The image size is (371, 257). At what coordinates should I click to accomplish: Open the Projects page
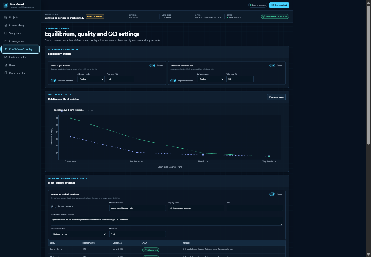20,17
